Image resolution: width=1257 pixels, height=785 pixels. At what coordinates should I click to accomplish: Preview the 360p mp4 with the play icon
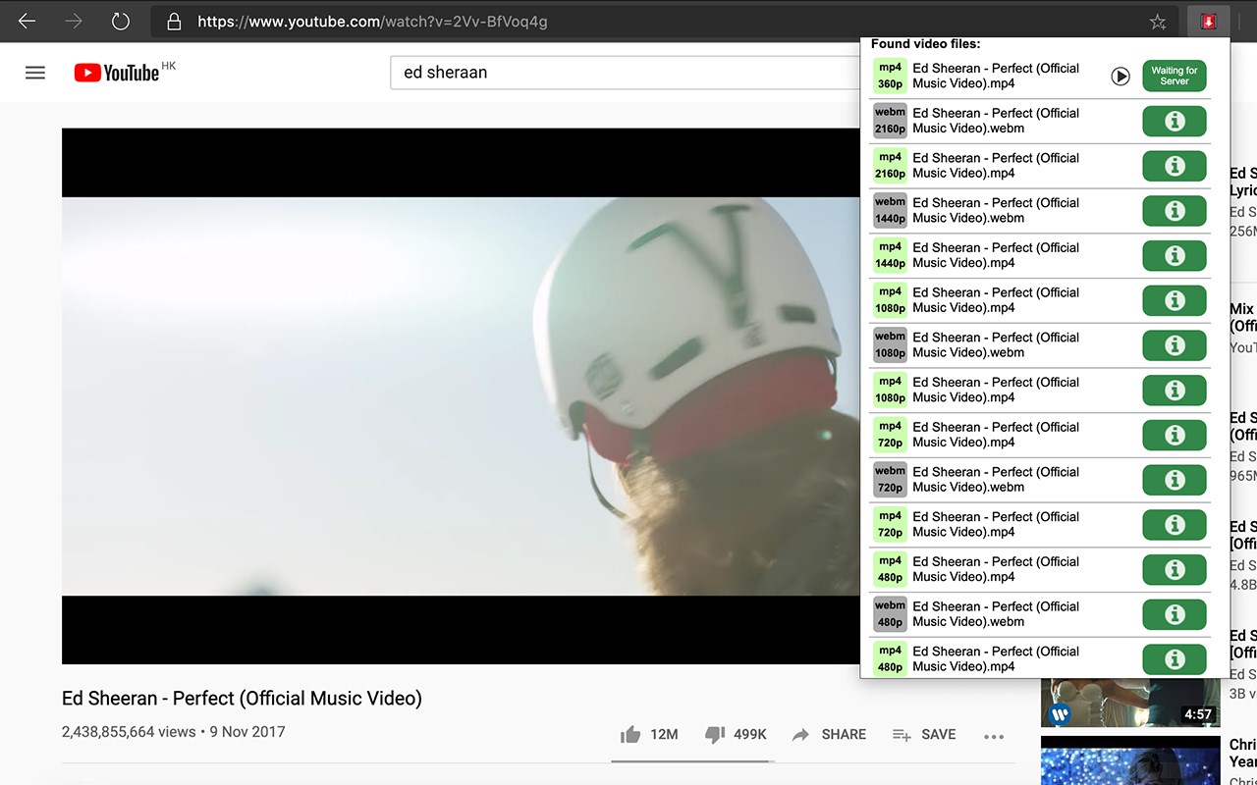(1120, 77)
